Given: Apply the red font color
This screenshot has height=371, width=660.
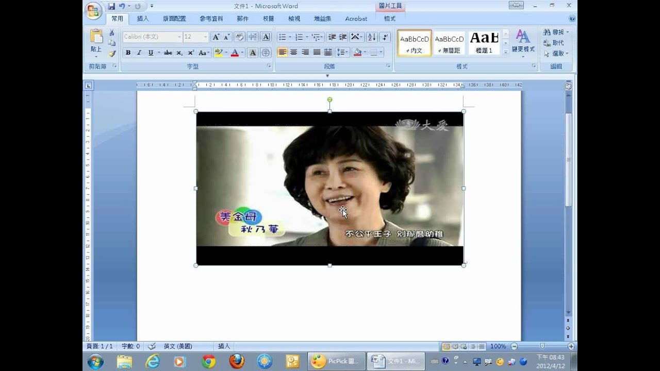Looking at the screenshot, I should point(235,53).
